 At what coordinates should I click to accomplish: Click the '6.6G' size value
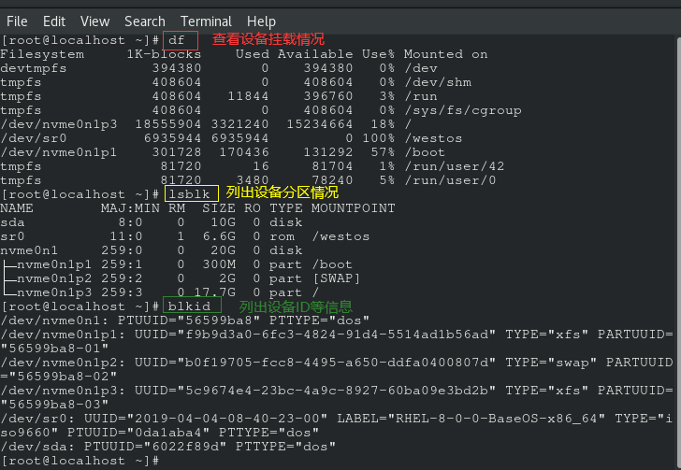click(x=219, y=236)
